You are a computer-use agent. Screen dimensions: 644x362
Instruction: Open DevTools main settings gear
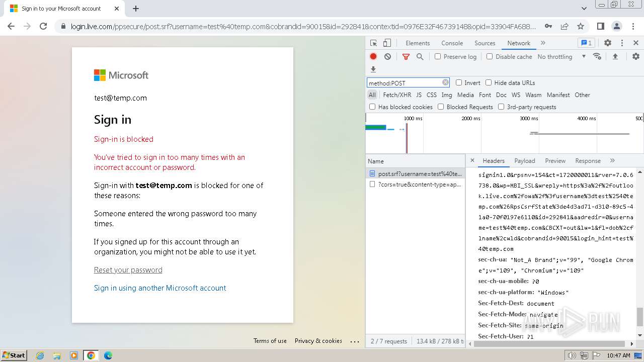608,43
